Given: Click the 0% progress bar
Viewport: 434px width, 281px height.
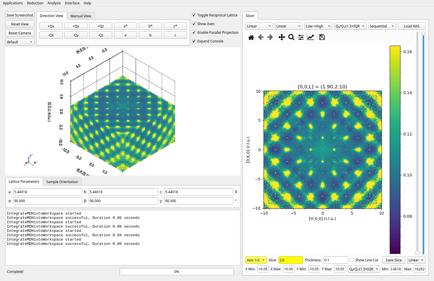Looking at the screenshot, I should (x=176, y=271).
